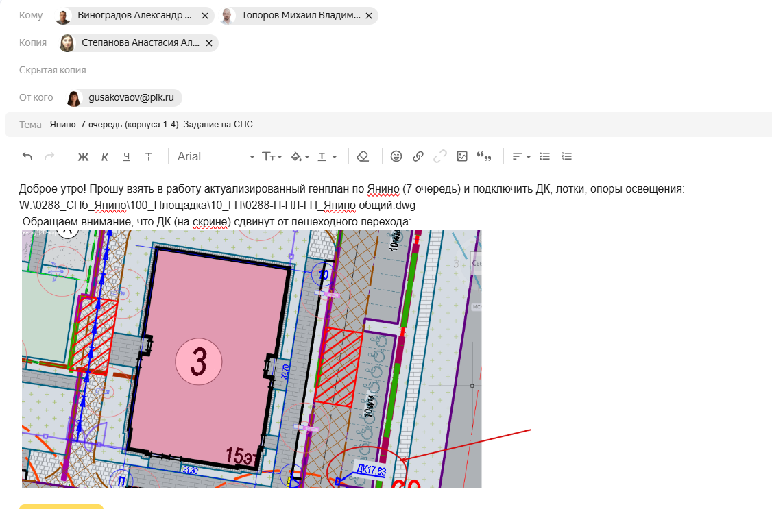Insert a numbered list
Screen dimensions: 772x509
(567, 156)
